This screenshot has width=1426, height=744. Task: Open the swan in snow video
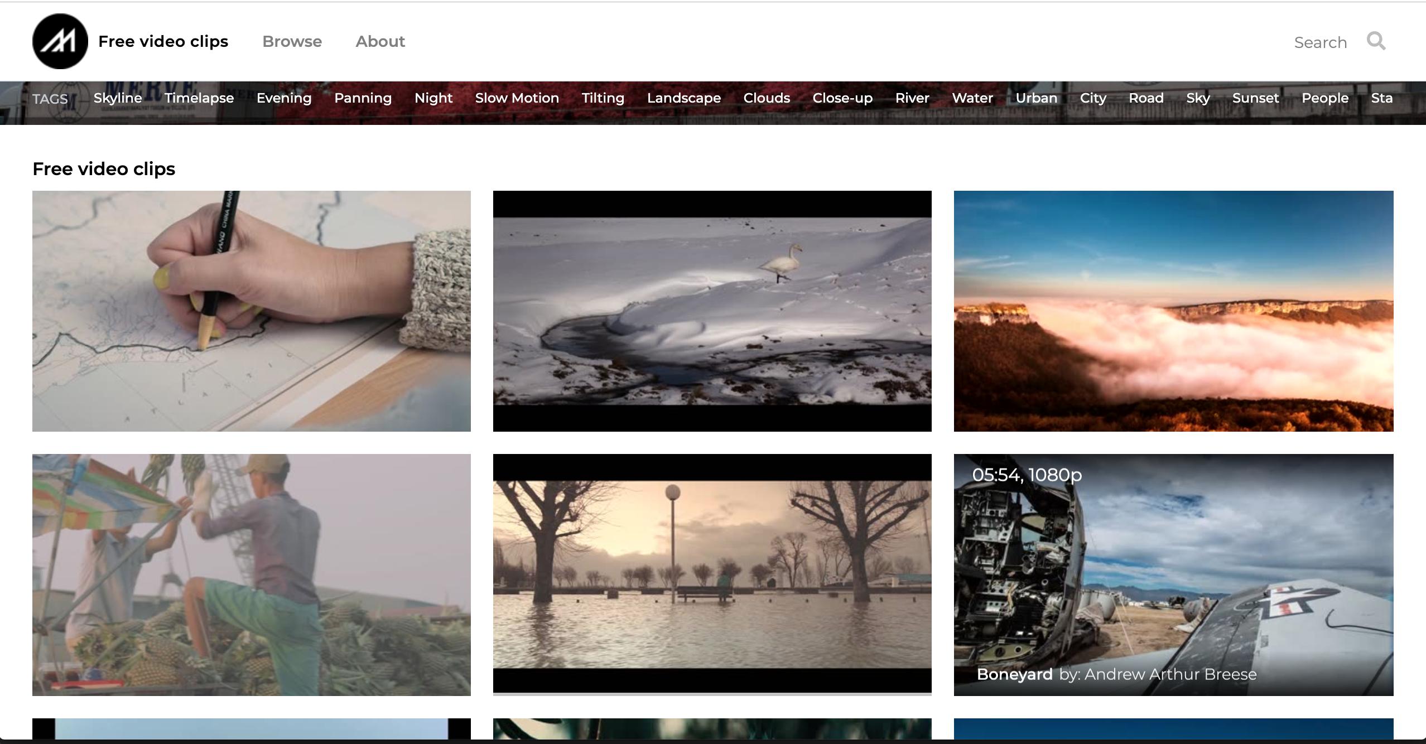[712, 311]
